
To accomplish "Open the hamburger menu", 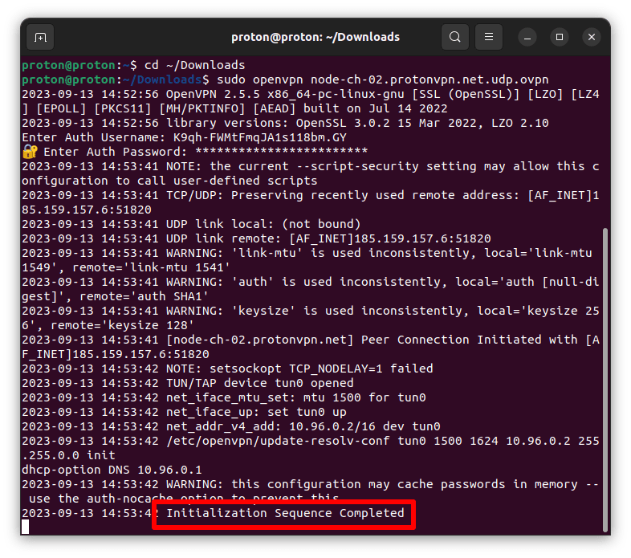I will coord(489,37).
